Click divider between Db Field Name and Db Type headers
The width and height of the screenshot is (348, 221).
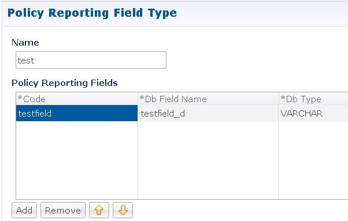(279, 99)
